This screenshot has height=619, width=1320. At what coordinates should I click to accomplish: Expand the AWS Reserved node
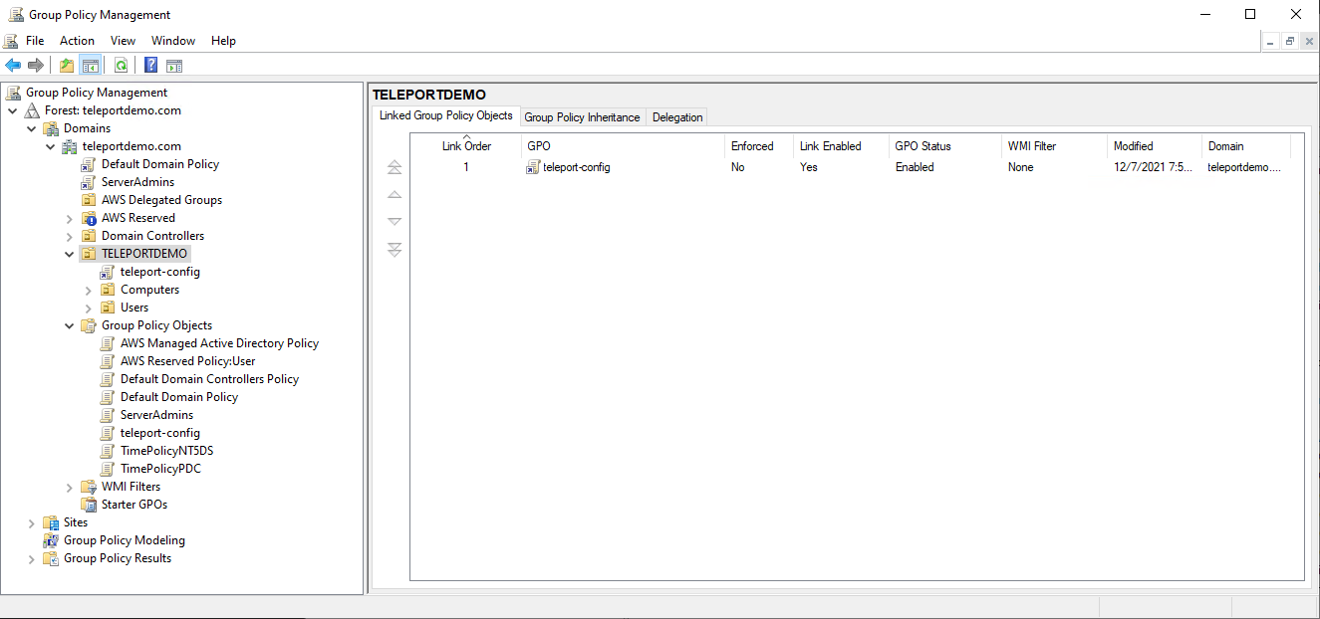point(70,218)
